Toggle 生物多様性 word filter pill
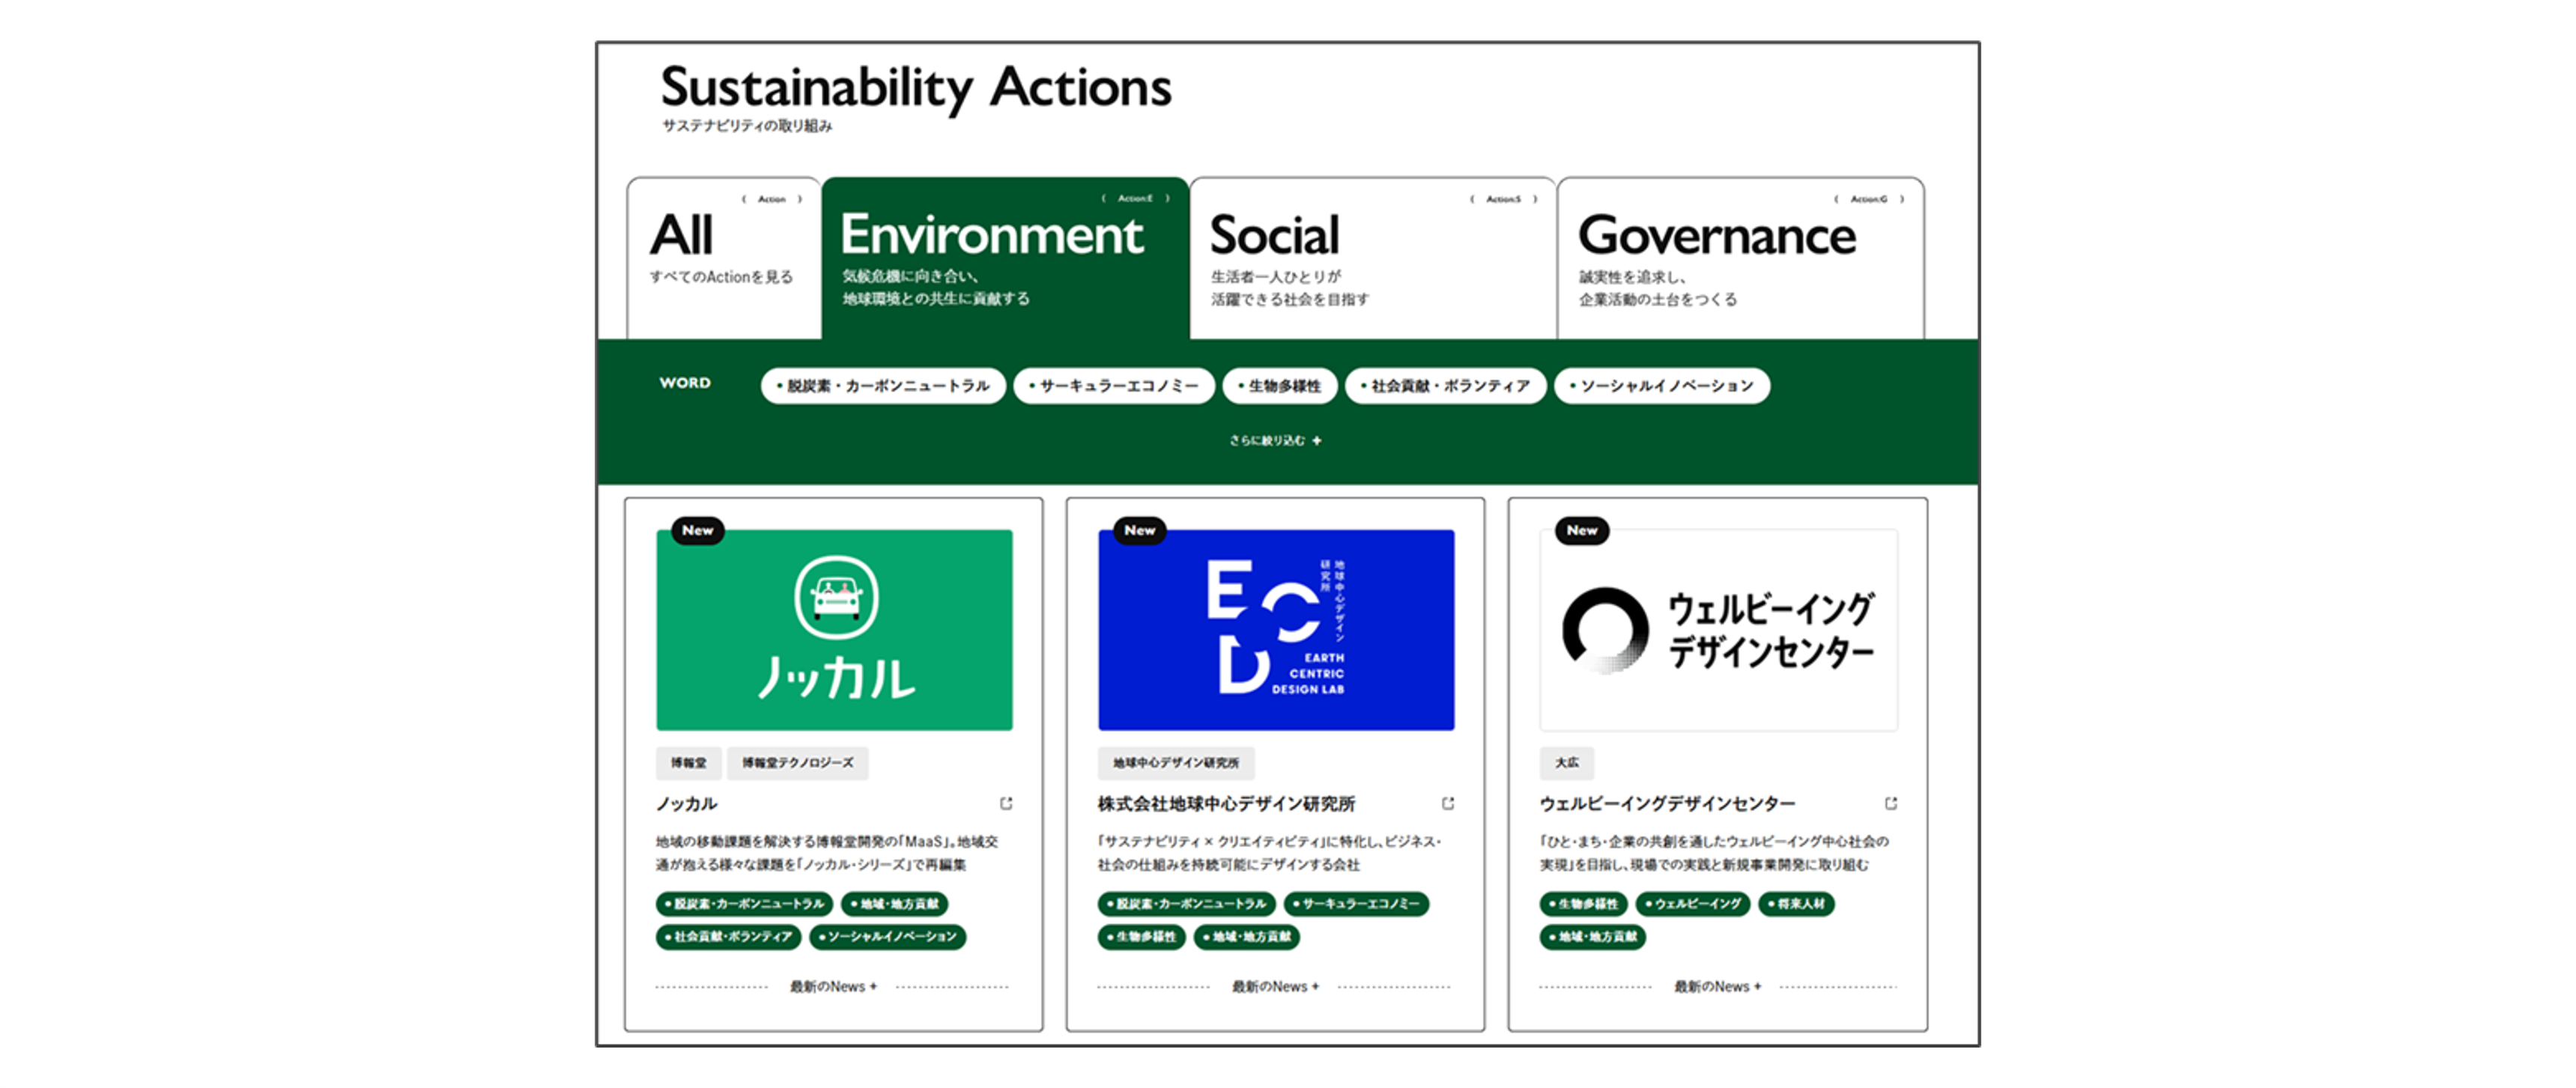This screenshot has width=2576, height=1088. click(x=1280, y=386)
